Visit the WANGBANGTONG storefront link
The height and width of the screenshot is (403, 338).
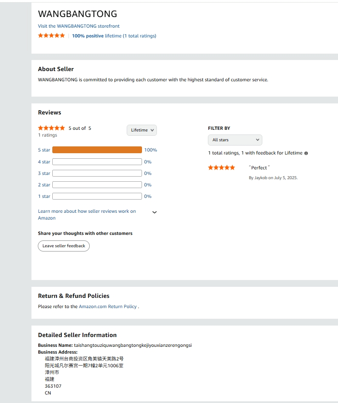(x=79, y=26)
